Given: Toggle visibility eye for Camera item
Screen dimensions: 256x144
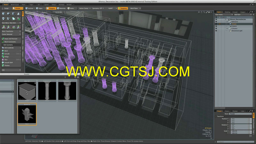Looking at the screenshot, I should [216, 26].
